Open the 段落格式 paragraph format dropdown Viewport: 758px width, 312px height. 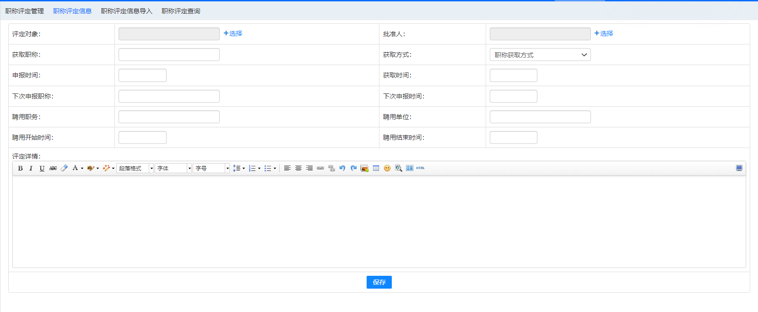click(135, 168)
